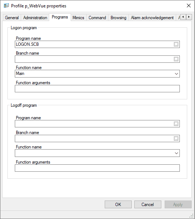Click the Logoff Function arguments field
This screenshot has height=219, width=195.
(97, 168)
